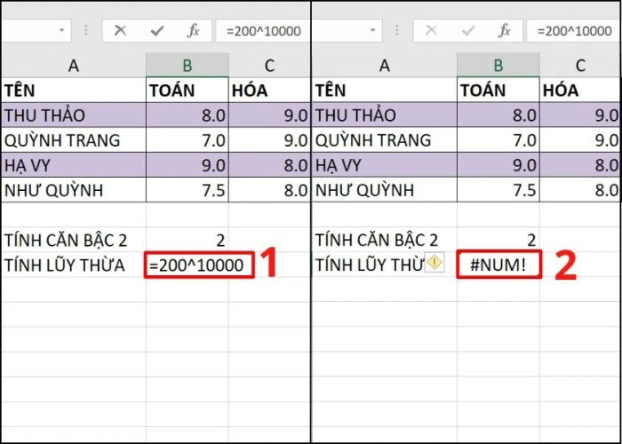Click the #NUM! error cell in right sheet
The width and height of the screenshot is (622, 444).
click(x=498, y=265)
